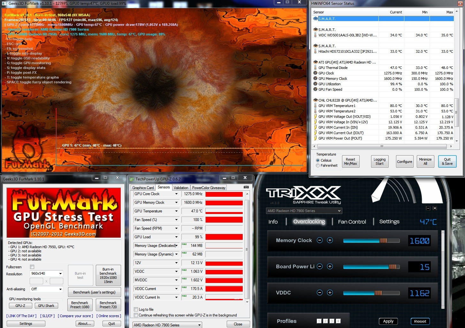Click the Memory Clock 1600 value field
The image size is (465, 328).
420,241
